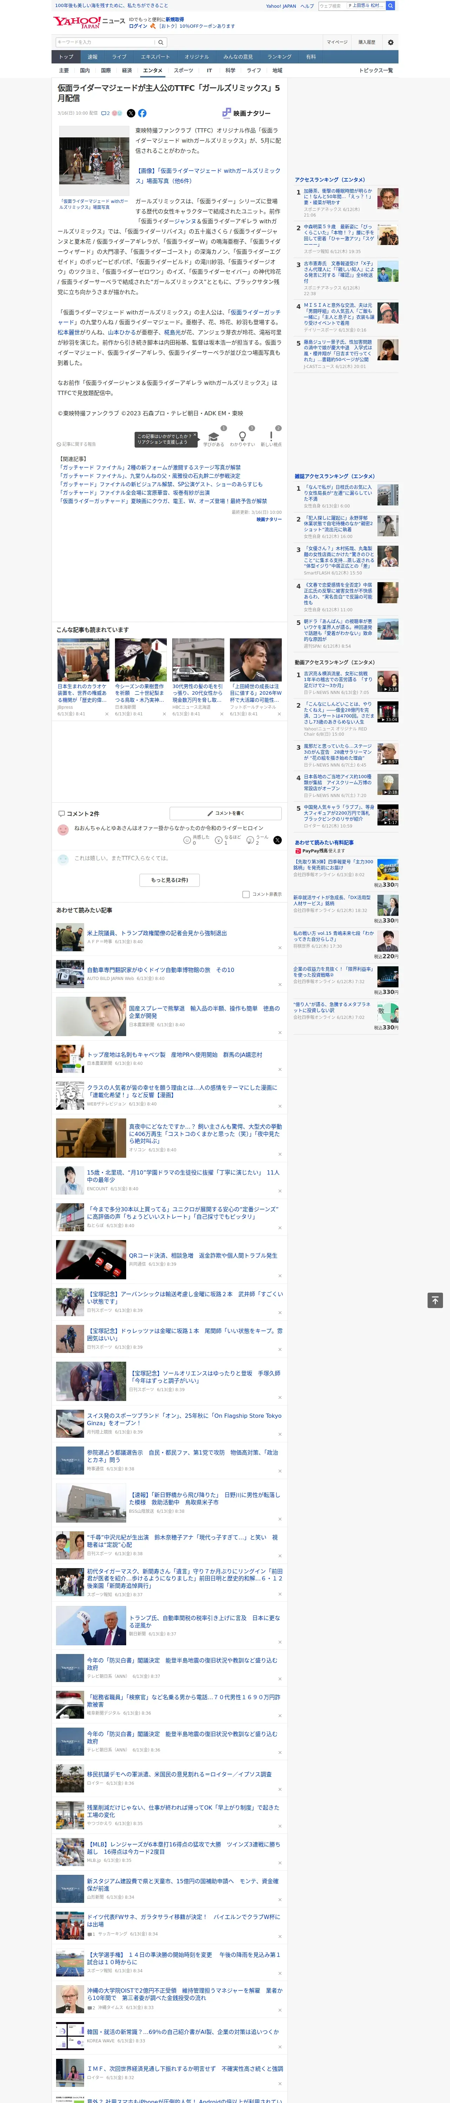The height and width of the screenshot is (2103, 450).
Task: Open the article's Kamen Rider scene photo
Action: pyautogui.click(x=94, y=161)
